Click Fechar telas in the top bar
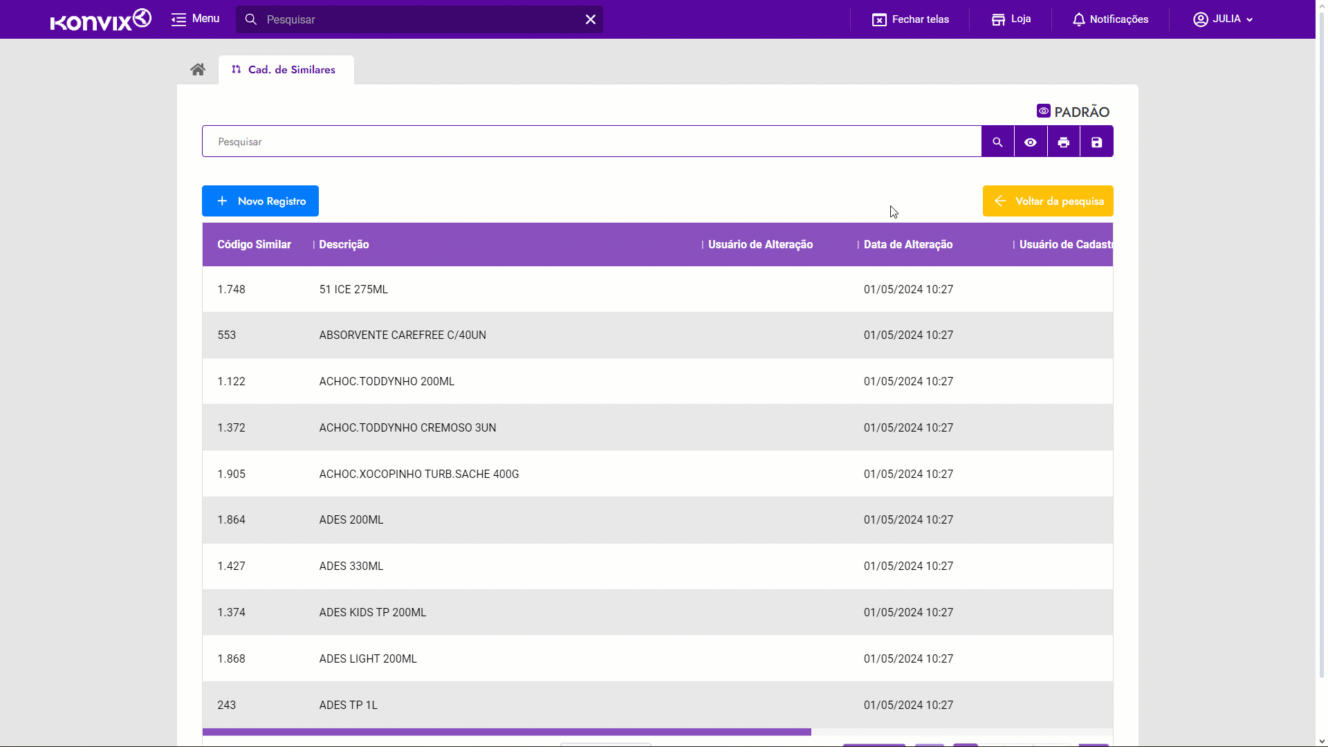1328x747 pixels. pyautogui.click(x=910, y=19)
